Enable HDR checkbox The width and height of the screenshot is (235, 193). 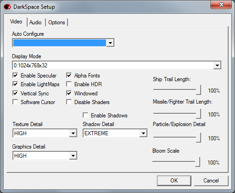click(x=69, y=84)
